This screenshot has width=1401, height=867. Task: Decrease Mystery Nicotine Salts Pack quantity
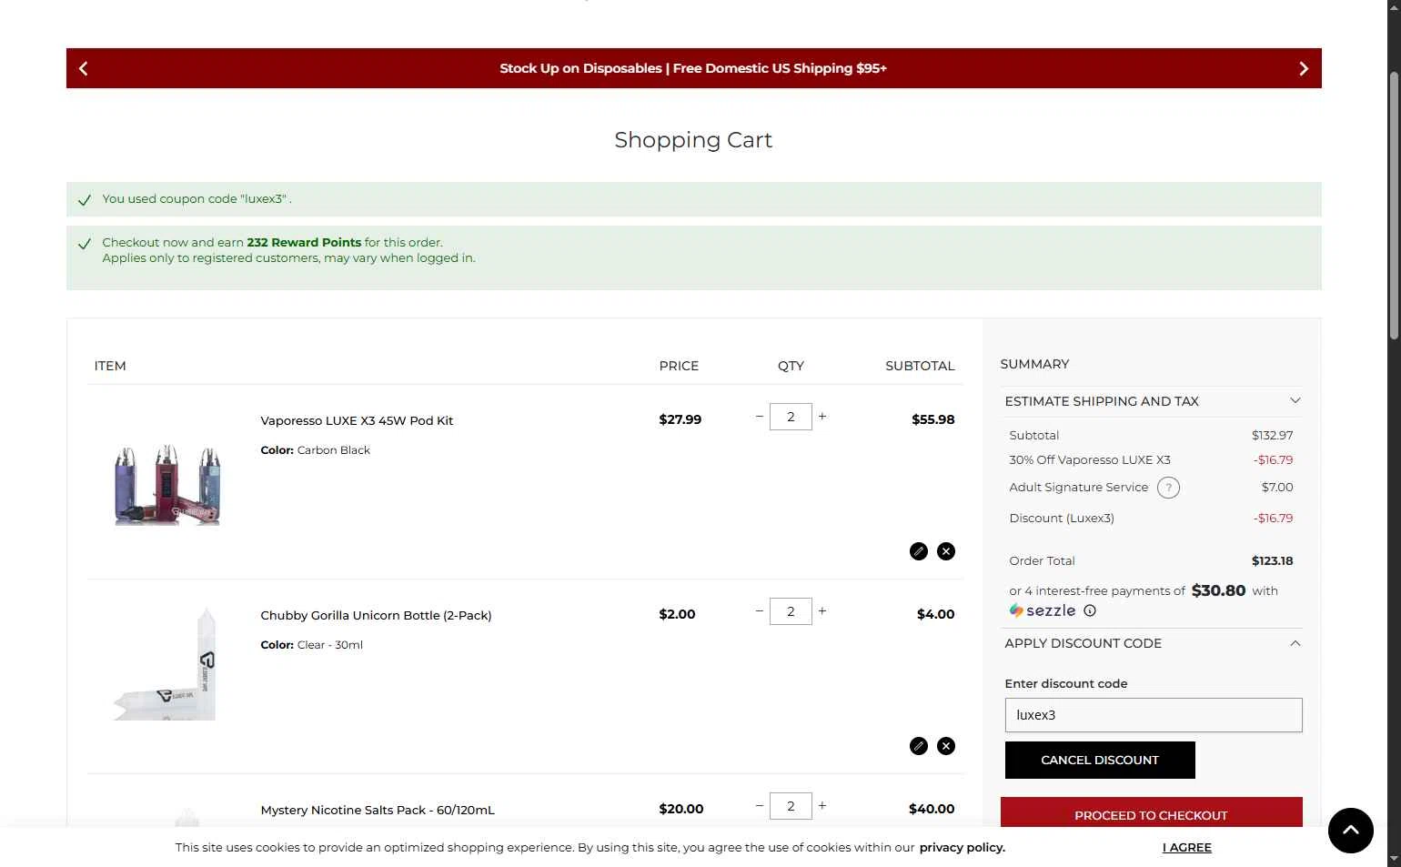tap(760, 806)
